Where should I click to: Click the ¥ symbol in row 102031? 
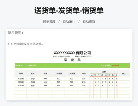click(95, 82)
